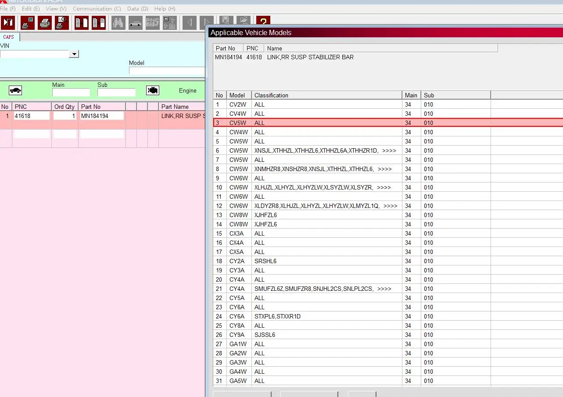563x397 pixels.
Task: Click the Ord Qty column header in order list
Action: pyautogui.click(x=65, y=107)
